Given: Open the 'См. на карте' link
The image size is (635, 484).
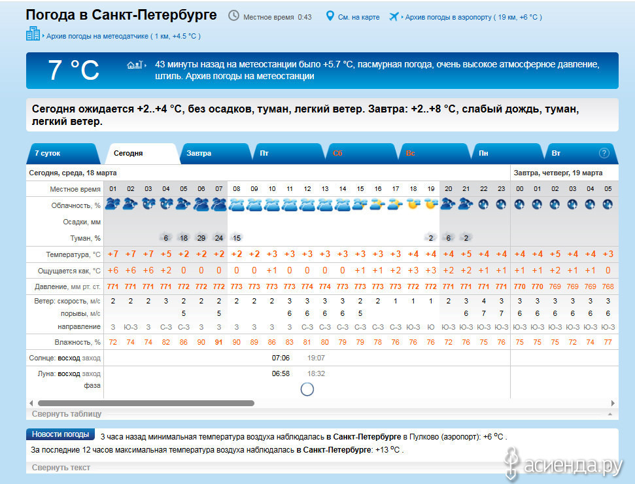Looking at the screenshot, I should [358, 17].
